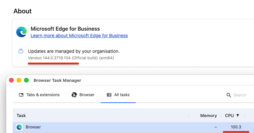254x133 pixels.
Task: Switch to the Browser tab
Action: [87, 95]
